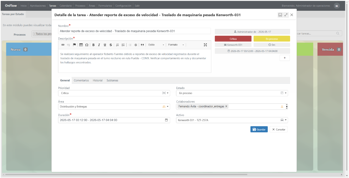
Task: Open the Área dropdown, Distribución y Entregas
Action: tap(114, 107)
